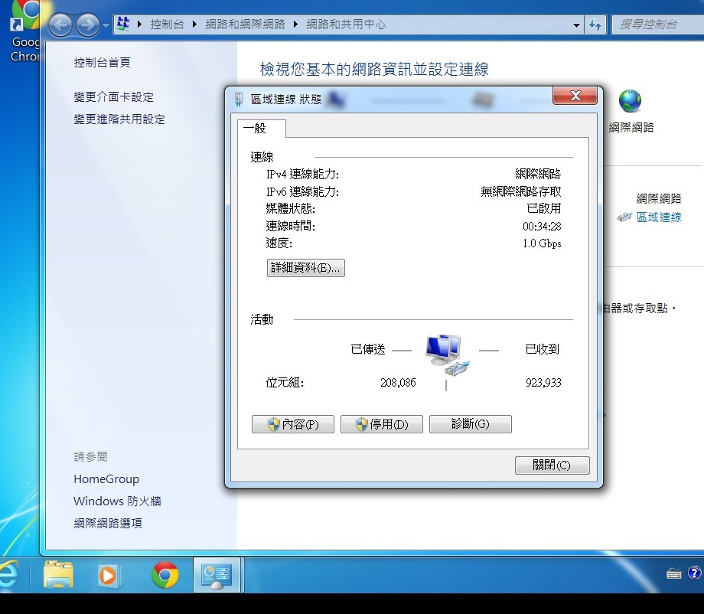Click the received bytes value 923,933
This screenshot has height=614, width=704.
543,382
